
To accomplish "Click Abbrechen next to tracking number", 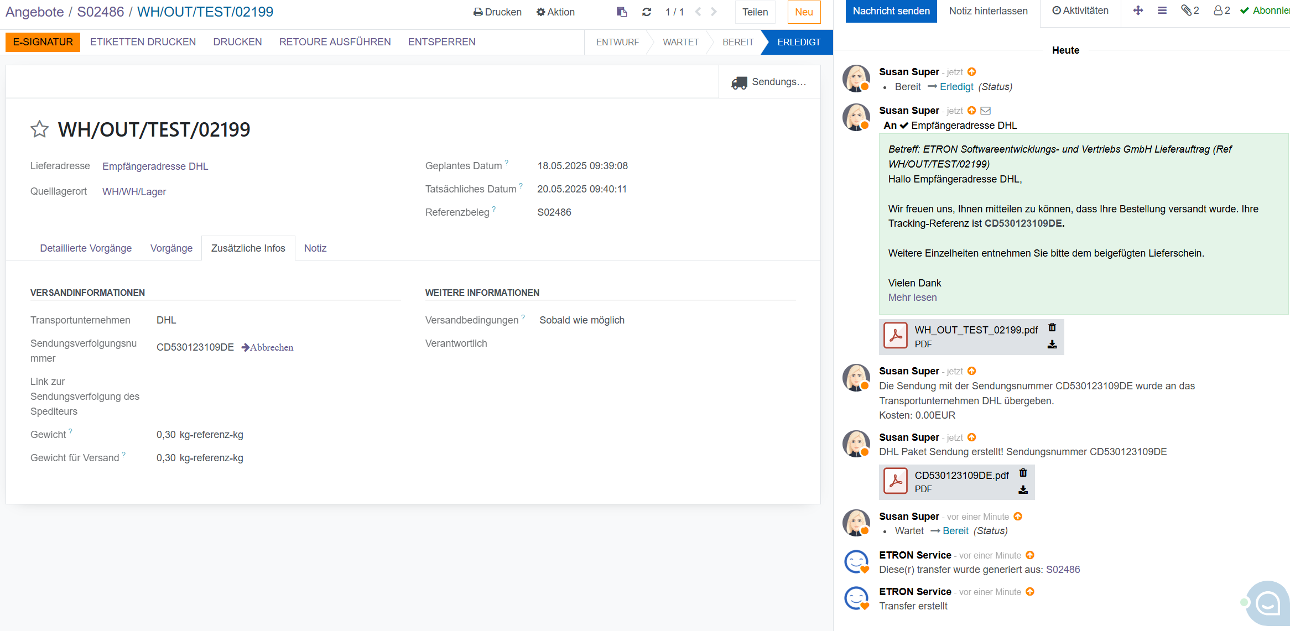I will (x=268, y=347).
